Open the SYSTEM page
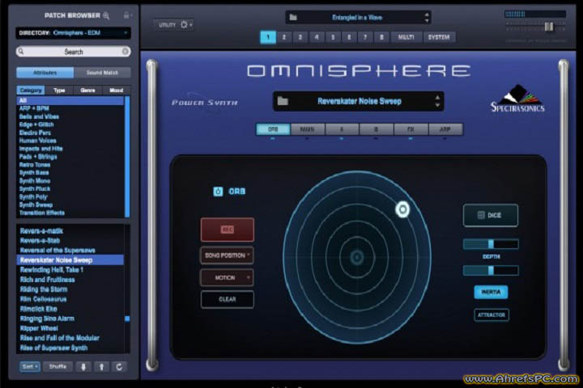The width and height of the screenshot is (583, 388). pyautogui.click(x=439, y=37)
